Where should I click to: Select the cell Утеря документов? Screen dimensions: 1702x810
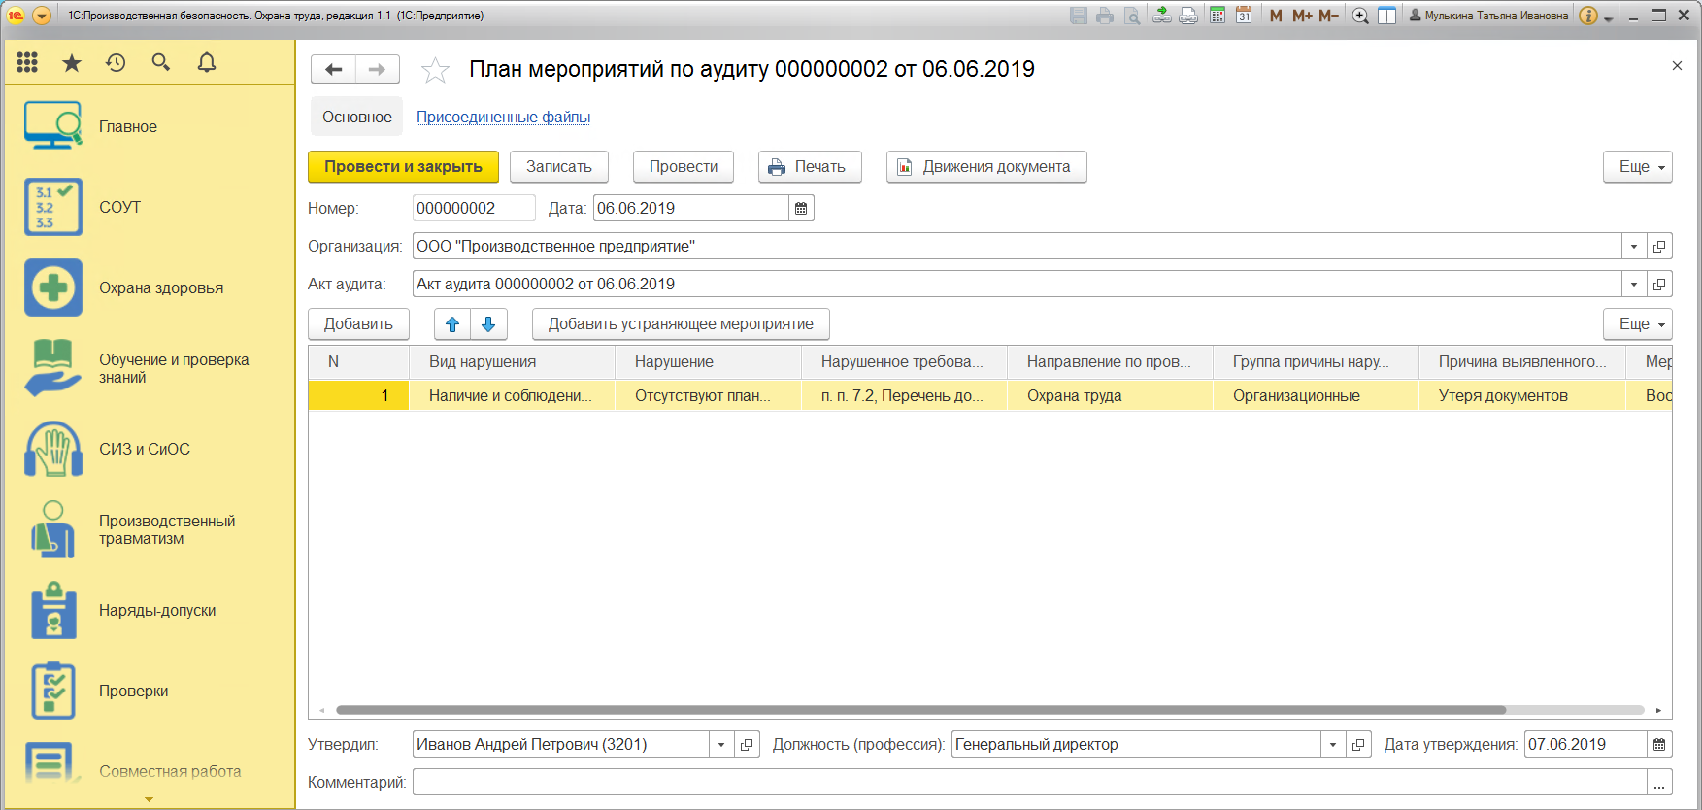coord(1521,395)
